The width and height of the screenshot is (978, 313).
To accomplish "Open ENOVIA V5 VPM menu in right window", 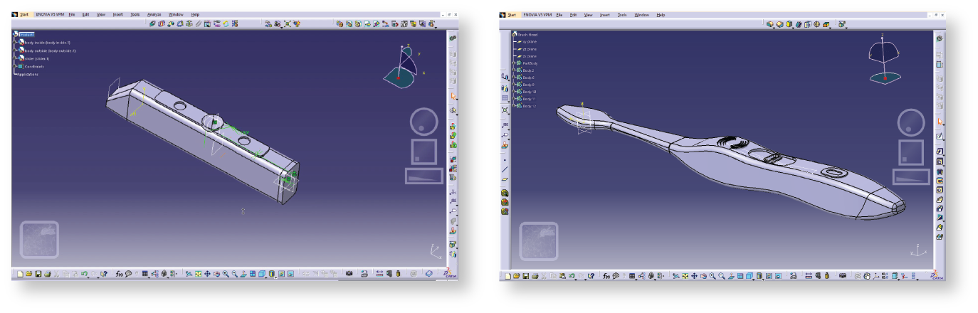I will pos(537,15).
